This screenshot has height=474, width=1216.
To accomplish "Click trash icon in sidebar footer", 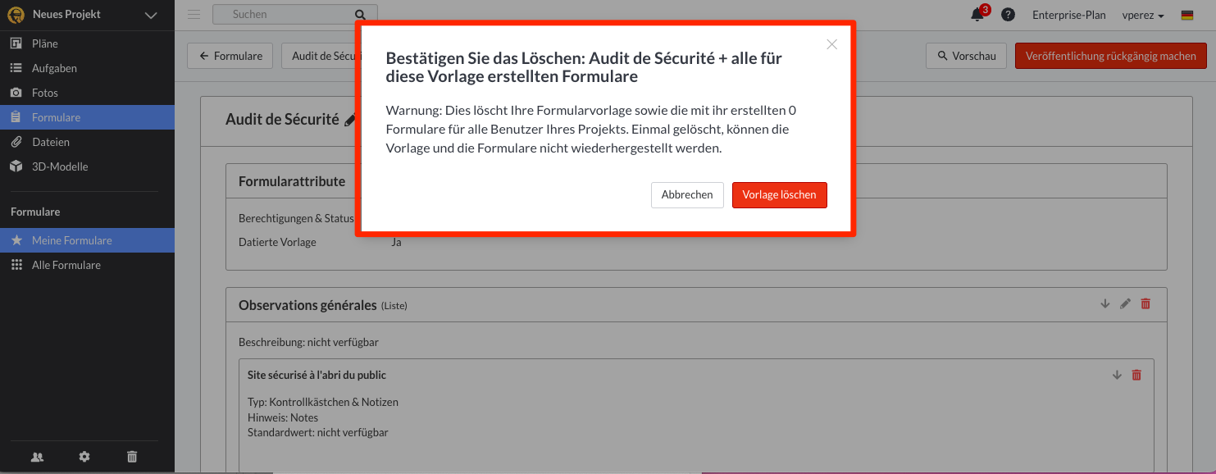I will [x=132, y=457].
